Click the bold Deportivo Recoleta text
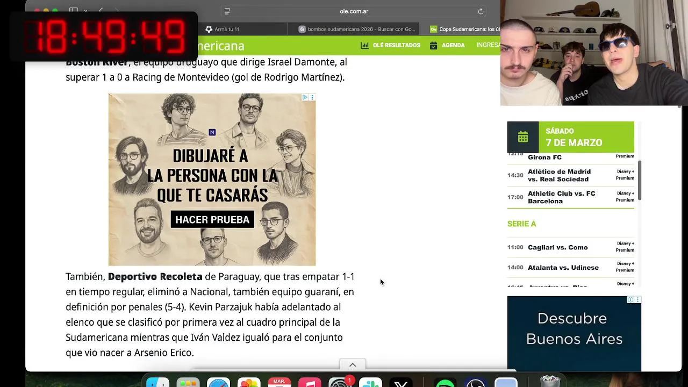The image size is (688, 387). tap(155, 276)
